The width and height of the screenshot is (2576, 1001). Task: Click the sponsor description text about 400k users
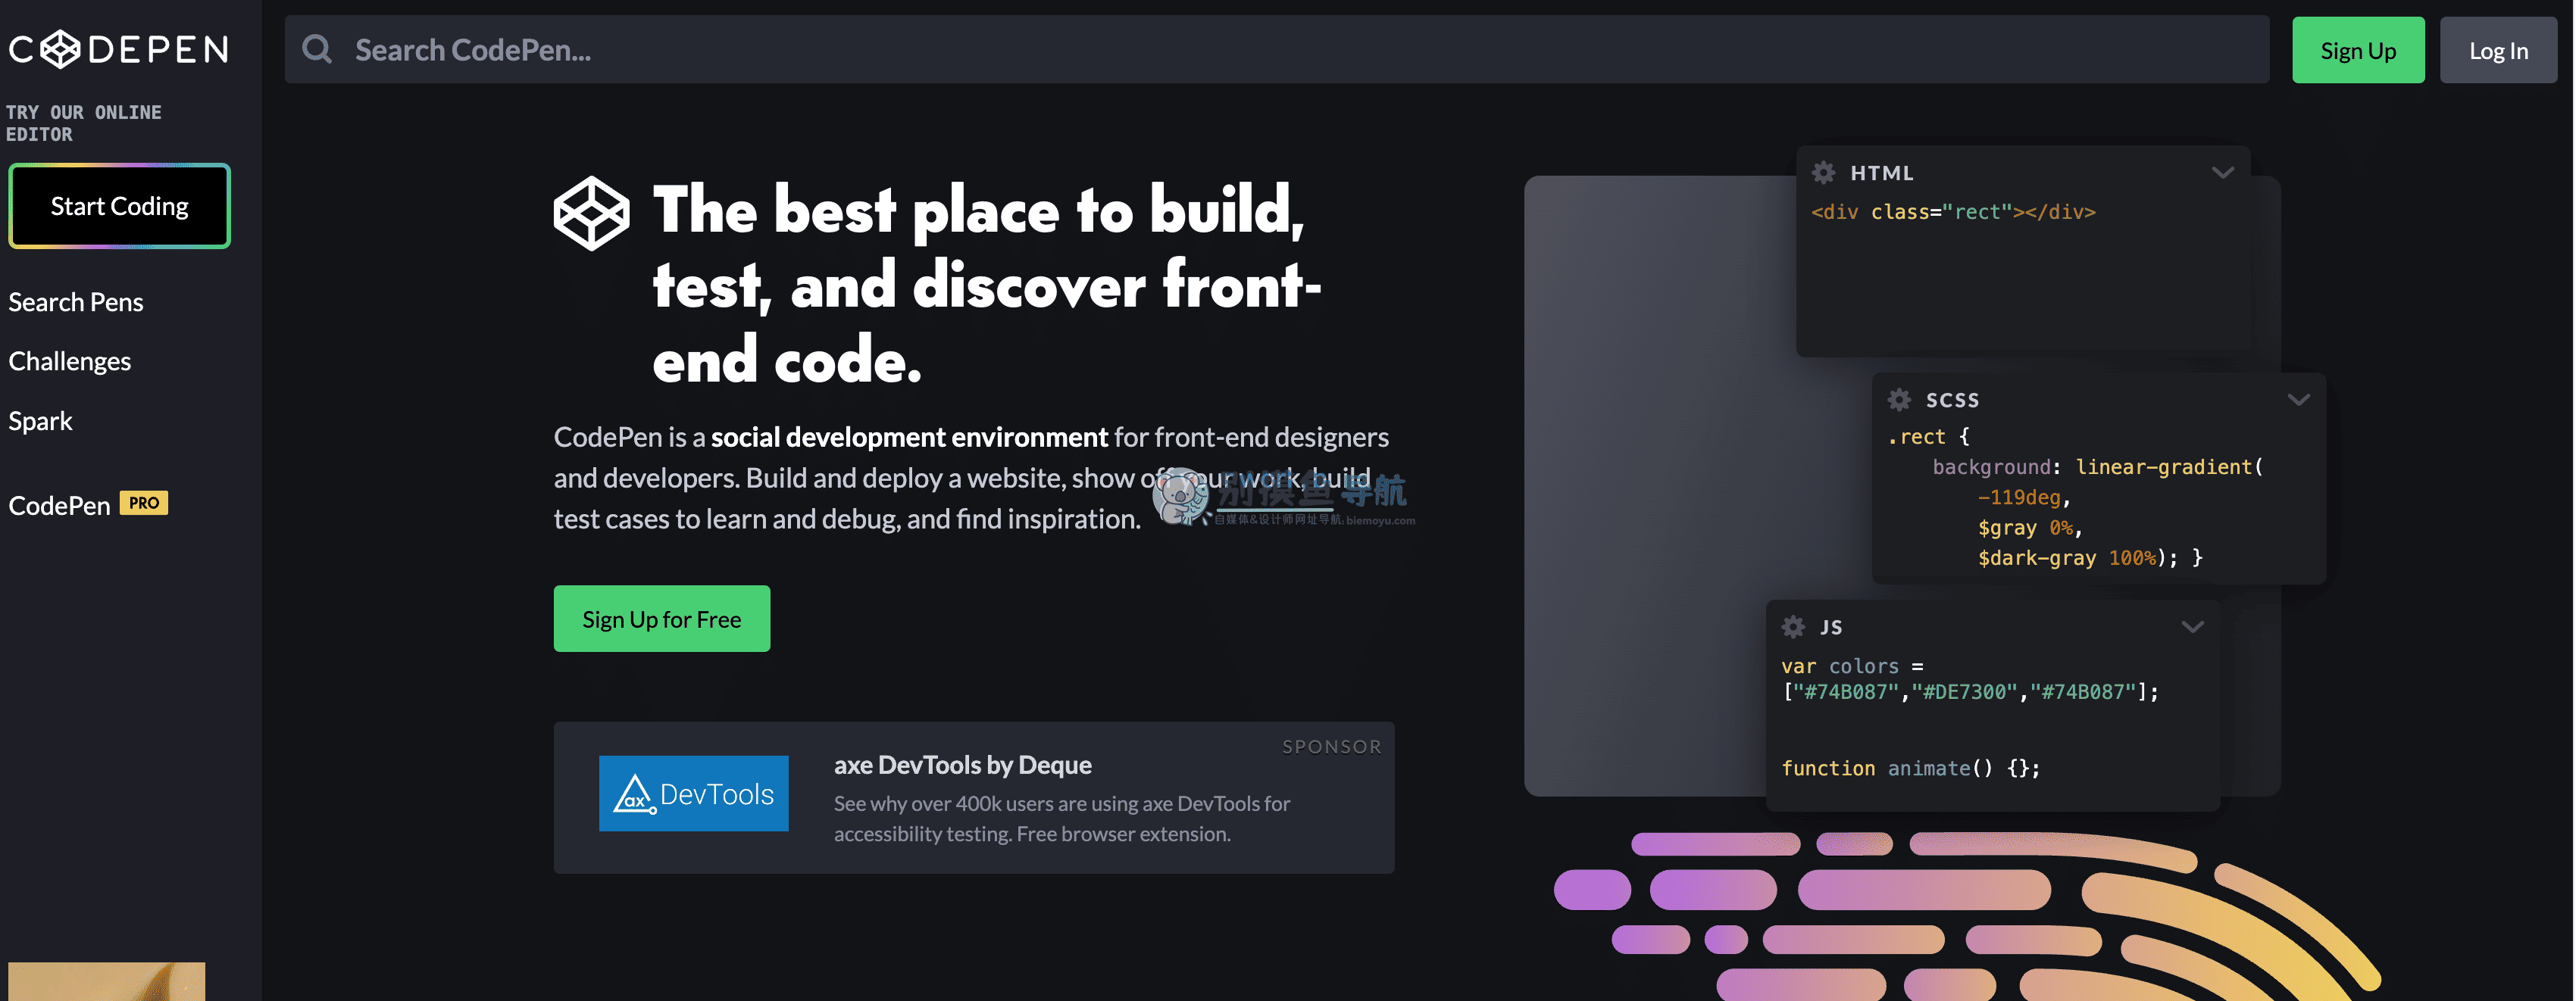[x=1061, y=819]
